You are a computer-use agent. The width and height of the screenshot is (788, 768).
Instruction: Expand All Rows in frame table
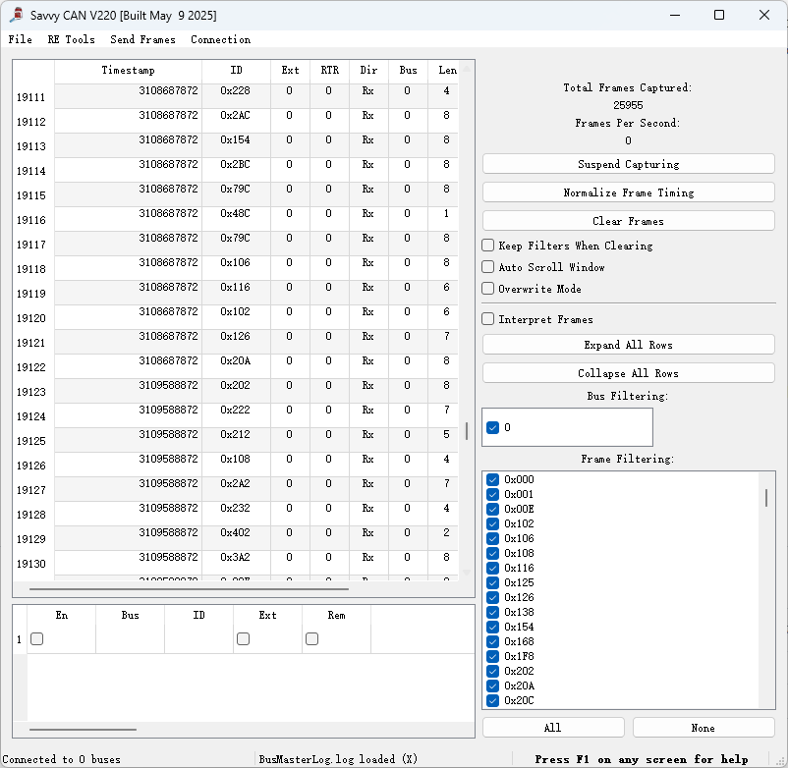coord(628,345)
